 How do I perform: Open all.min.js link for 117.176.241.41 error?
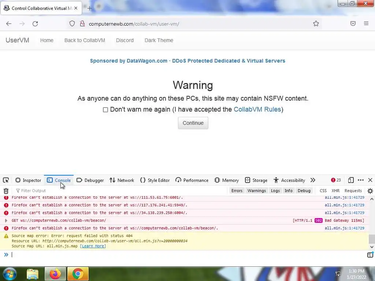pos(344,205)
